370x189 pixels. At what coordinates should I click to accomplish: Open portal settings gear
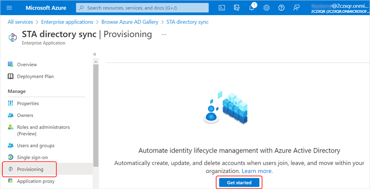click(x=267, y=8)
